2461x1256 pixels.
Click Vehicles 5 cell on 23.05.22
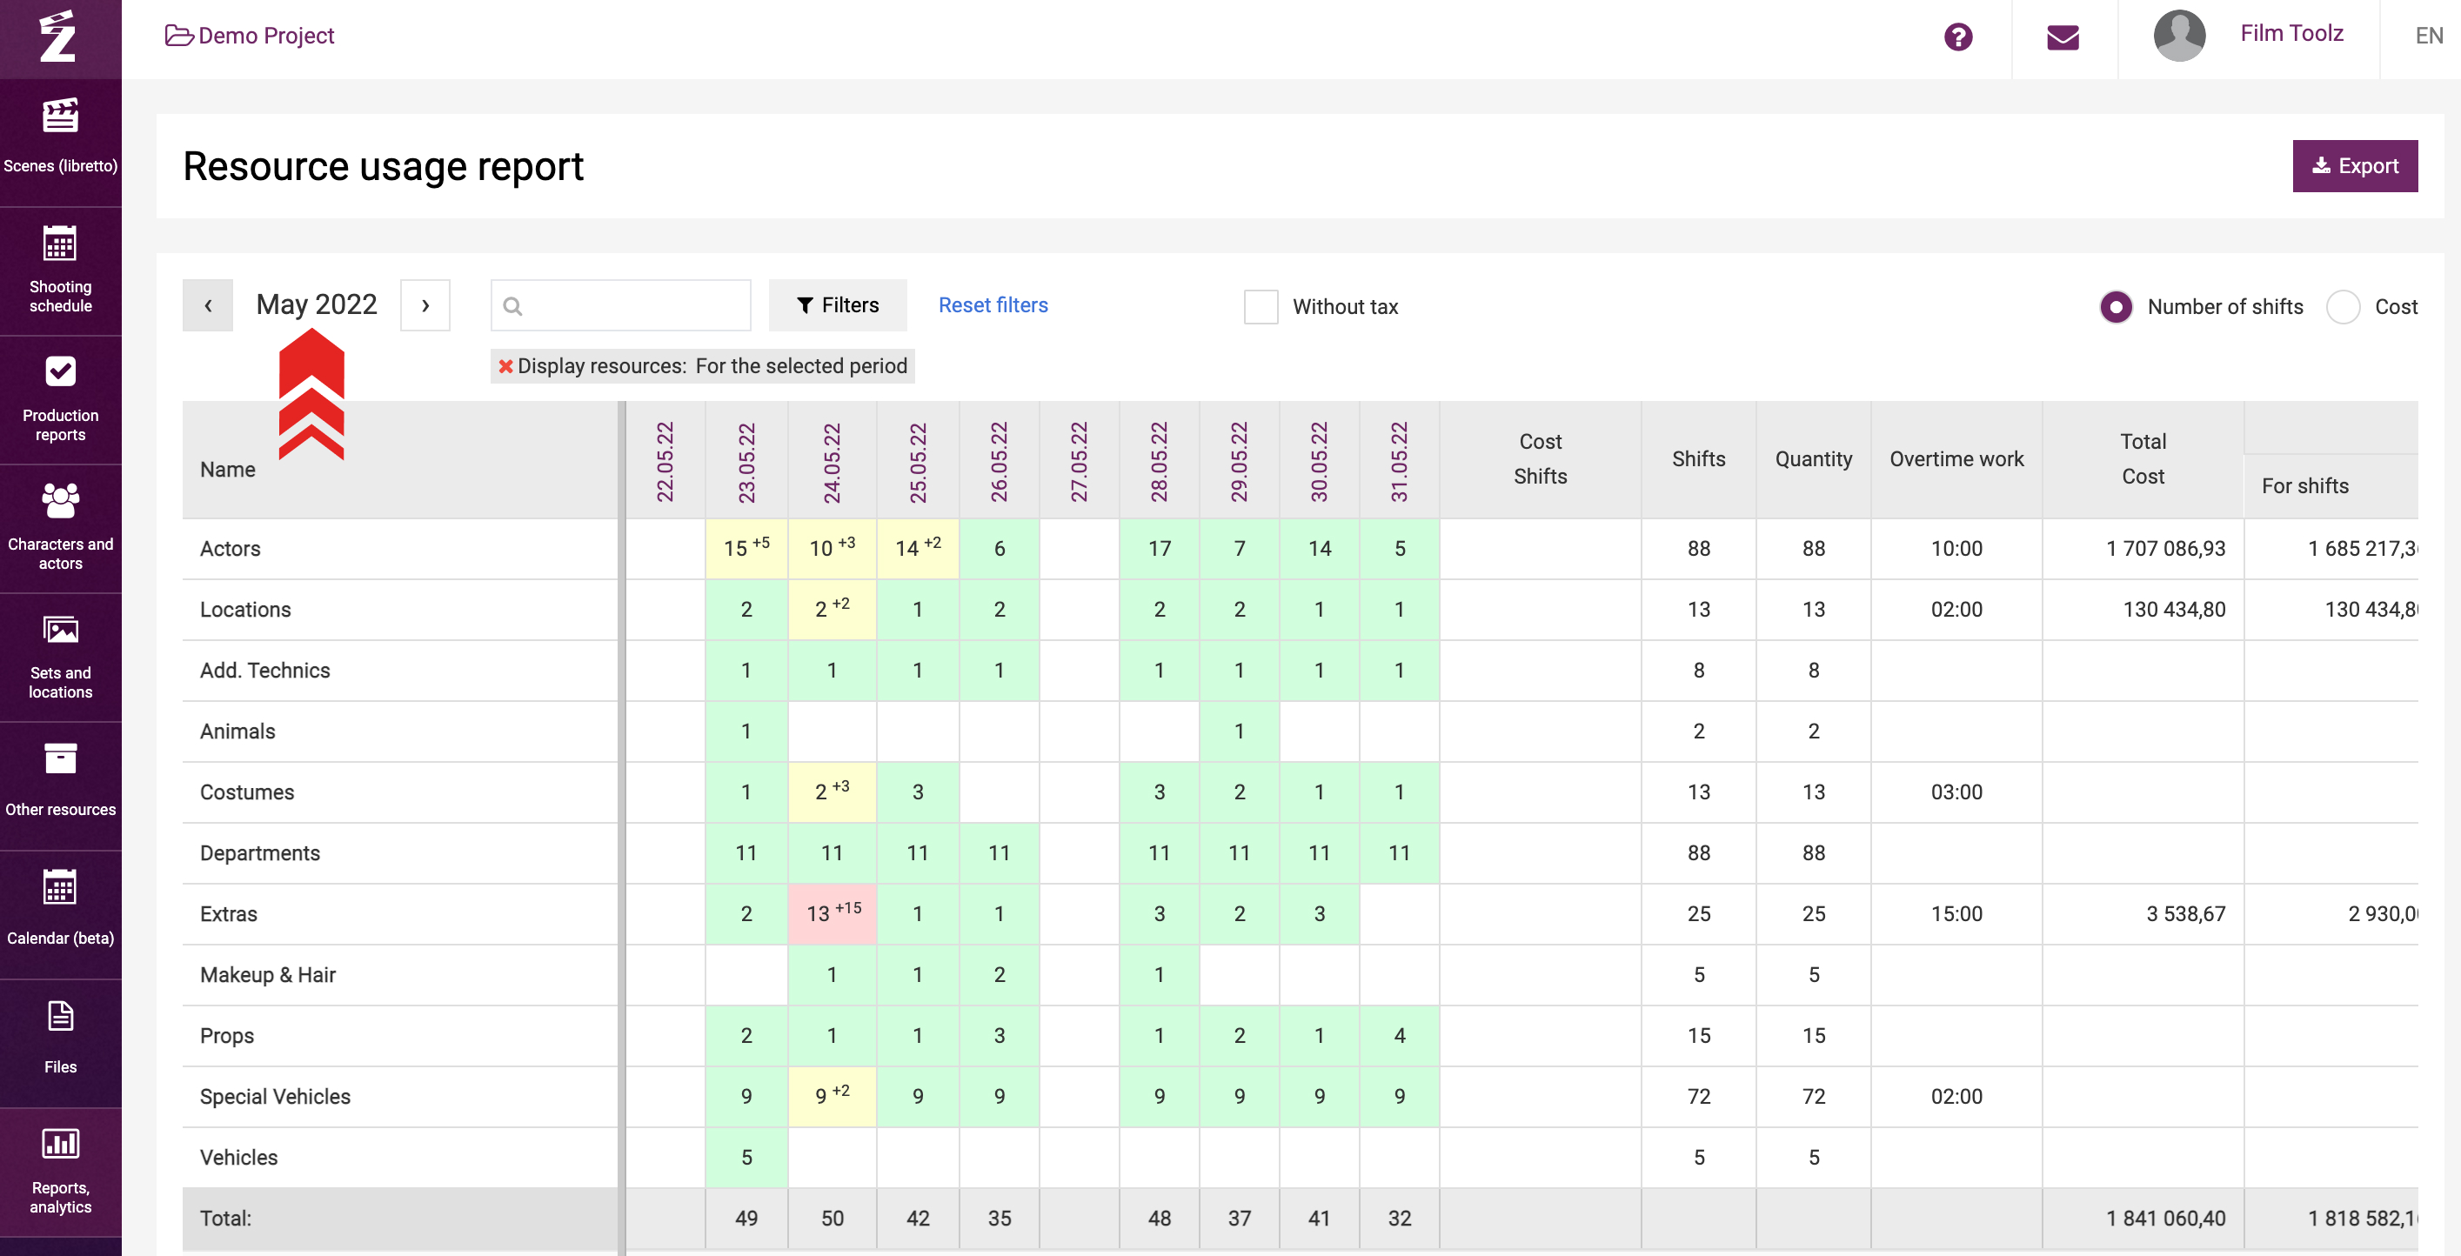tap(746, 1158)
